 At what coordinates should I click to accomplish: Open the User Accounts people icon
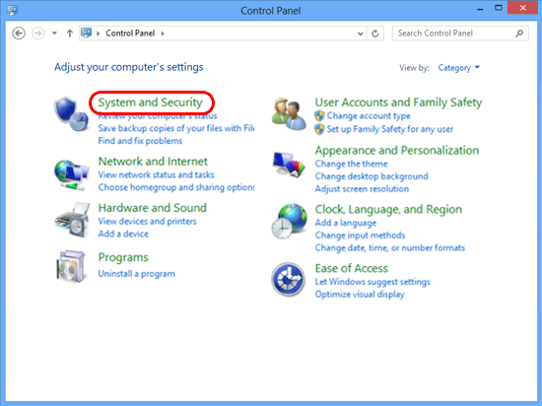point(289,114)
